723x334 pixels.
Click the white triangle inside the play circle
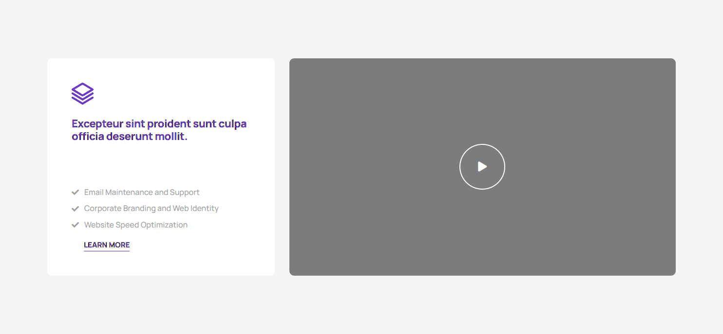pyautogui.click(x=482, y=167)
